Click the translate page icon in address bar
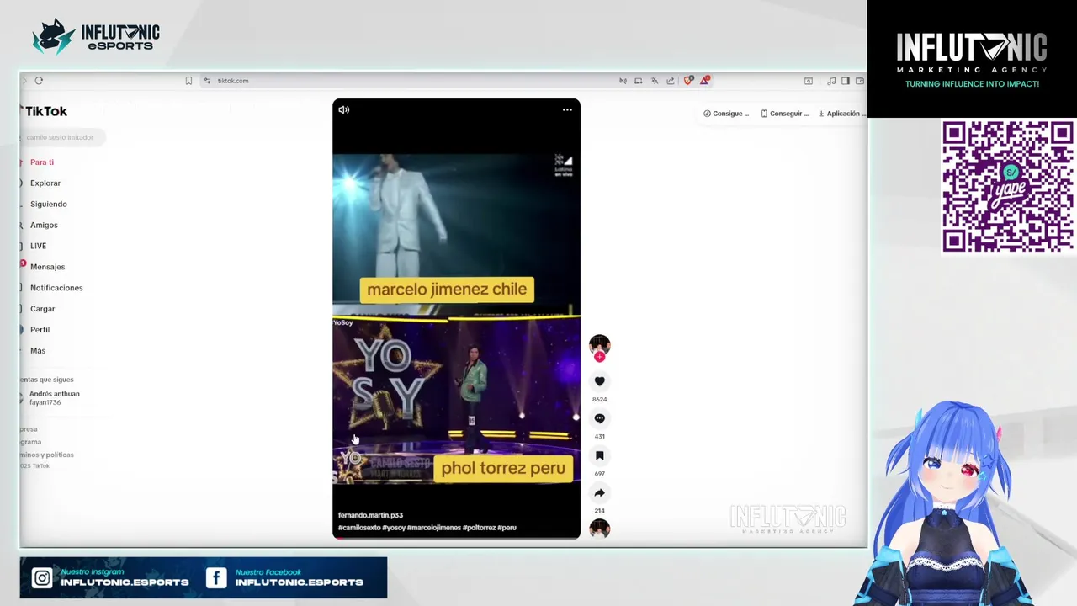 coord(654,81)
